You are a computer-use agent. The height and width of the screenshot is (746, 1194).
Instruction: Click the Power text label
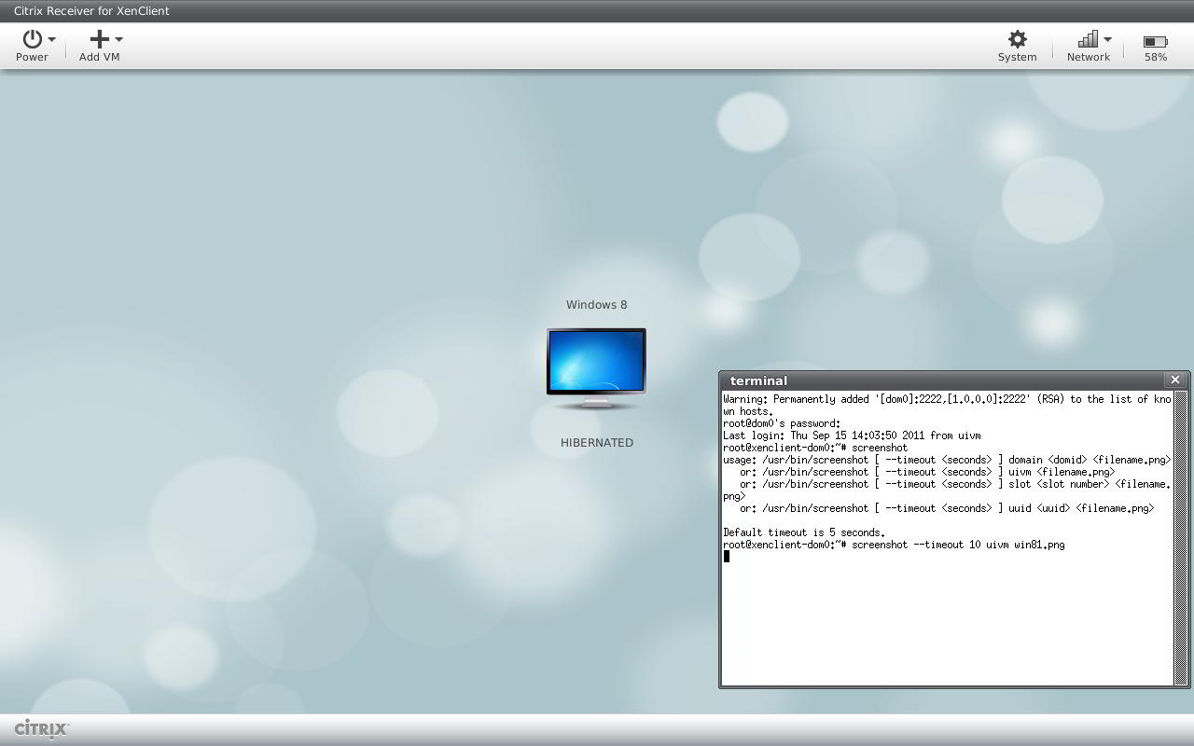tap(32, 57)
